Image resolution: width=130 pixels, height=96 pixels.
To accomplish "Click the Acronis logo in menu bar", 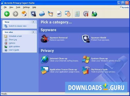I will point(124,7).
